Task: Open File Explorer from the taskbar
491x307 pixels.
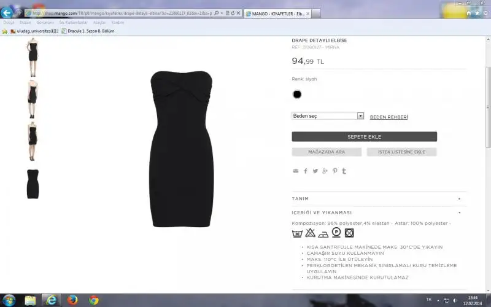Action: 30,300
